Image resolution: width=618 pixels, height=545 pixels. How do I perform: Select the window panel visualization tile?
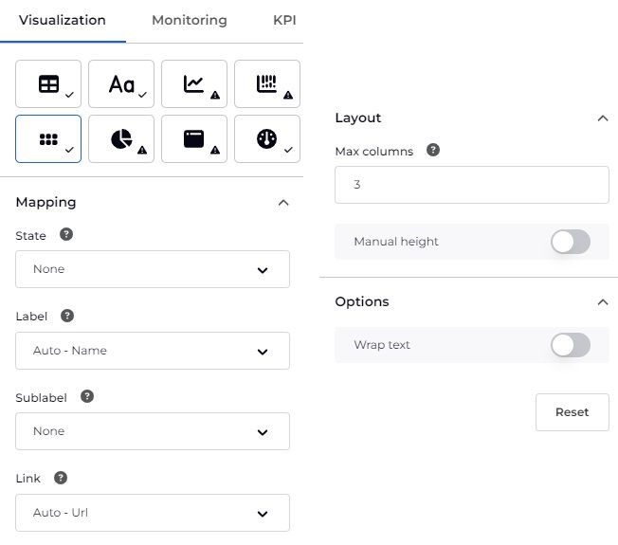click(194, 138)
